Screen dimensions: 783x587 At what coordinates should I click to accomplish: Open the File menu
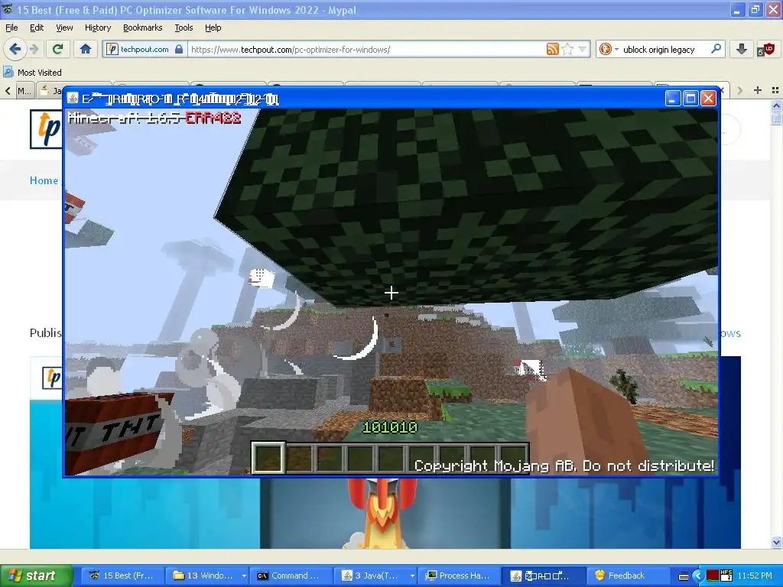(11, 28)
